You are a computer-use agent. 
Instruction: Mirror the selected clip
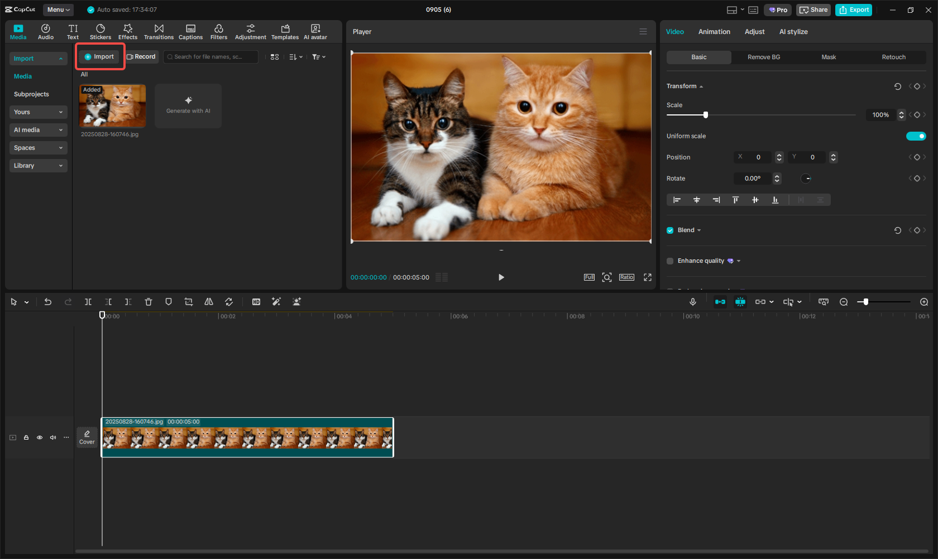pos(208,301)
